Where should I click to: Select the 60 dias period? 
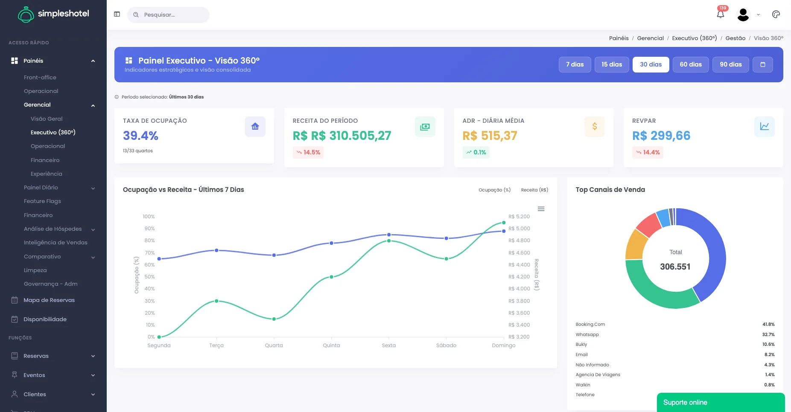pyautogui.click(x=691, y=64)
